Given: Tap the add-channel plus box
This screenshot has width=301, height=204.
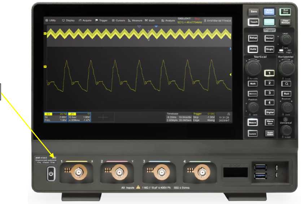Looking at the screenshot, I should tap(103, 117).
